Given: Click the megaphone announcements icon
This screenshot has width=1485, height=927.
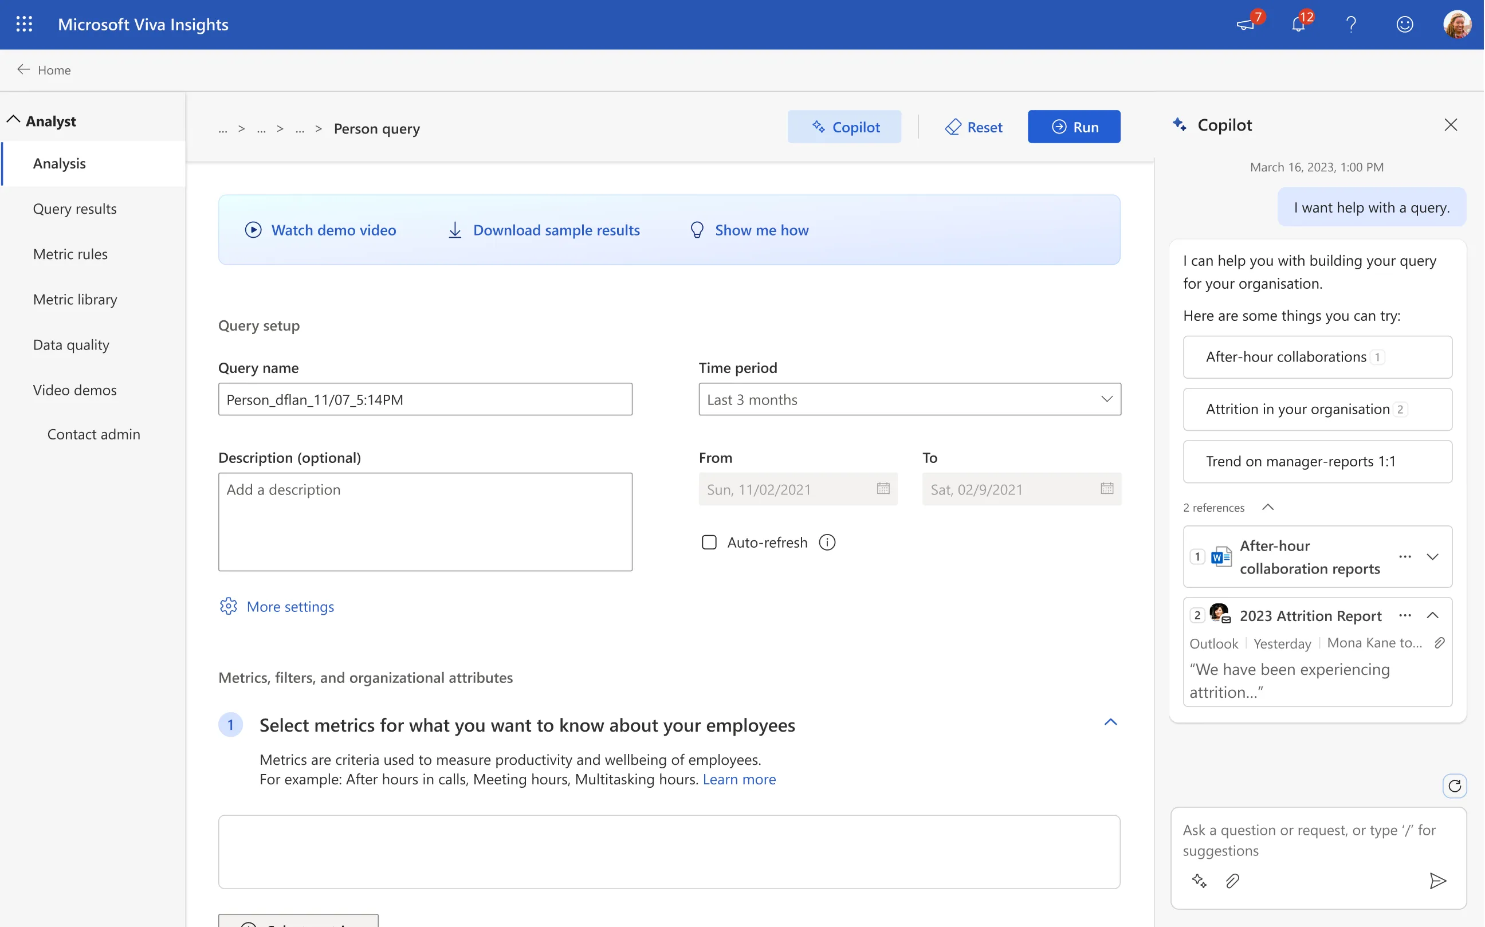Looking at the screenshot, I should [1246, 25].
